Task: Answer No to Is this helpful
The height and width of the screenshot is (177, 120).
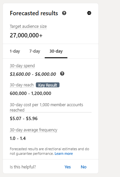Action: (84, 167)
